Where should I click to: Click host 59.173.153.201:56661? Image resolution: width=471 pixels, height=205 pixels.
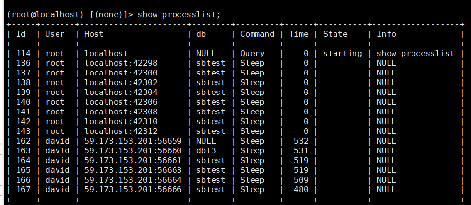pyautogui.click(x=133, y=161)
